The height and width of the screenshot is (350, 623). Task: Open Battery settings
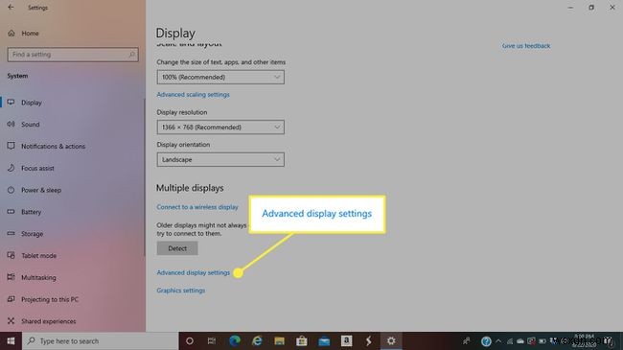[31, 212]
